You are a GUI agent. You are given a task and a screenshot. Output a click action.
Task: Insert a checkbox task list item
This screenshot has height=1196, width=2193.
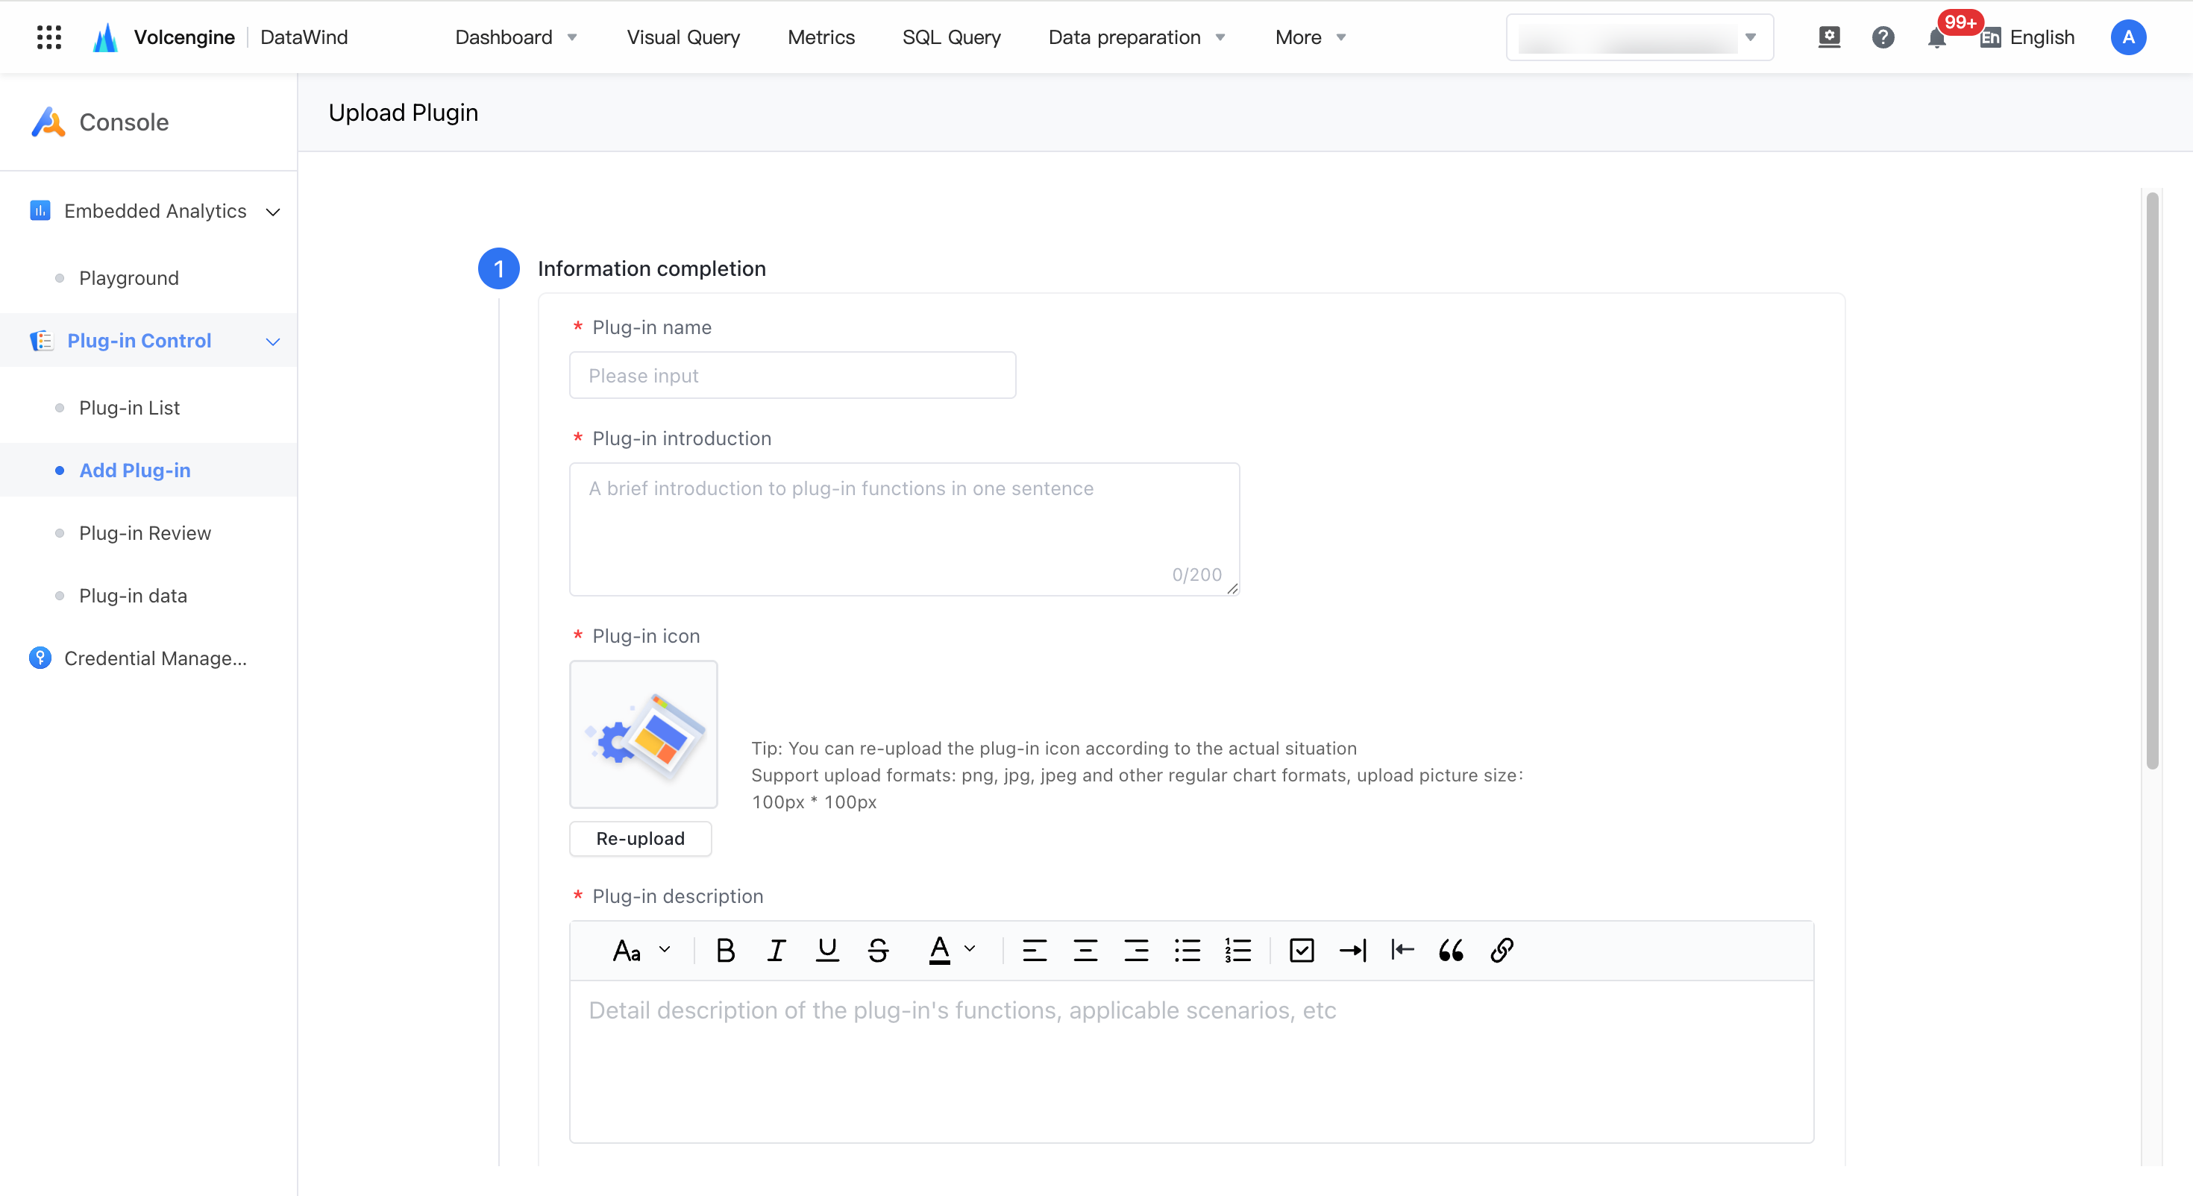1302,950
